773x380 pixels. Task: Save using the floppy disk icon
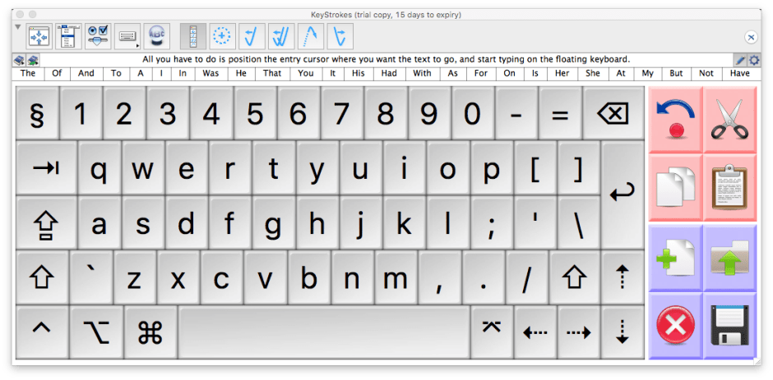tap(729, 326)
